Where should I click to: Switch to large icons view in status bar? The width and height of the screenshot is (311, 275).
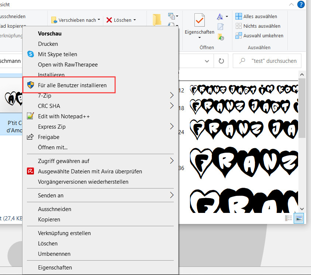pyautogui.click(x=299, y=218)
